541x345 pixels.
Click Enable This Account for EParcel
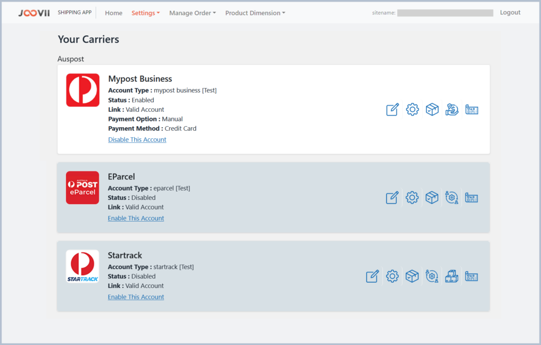136,218
